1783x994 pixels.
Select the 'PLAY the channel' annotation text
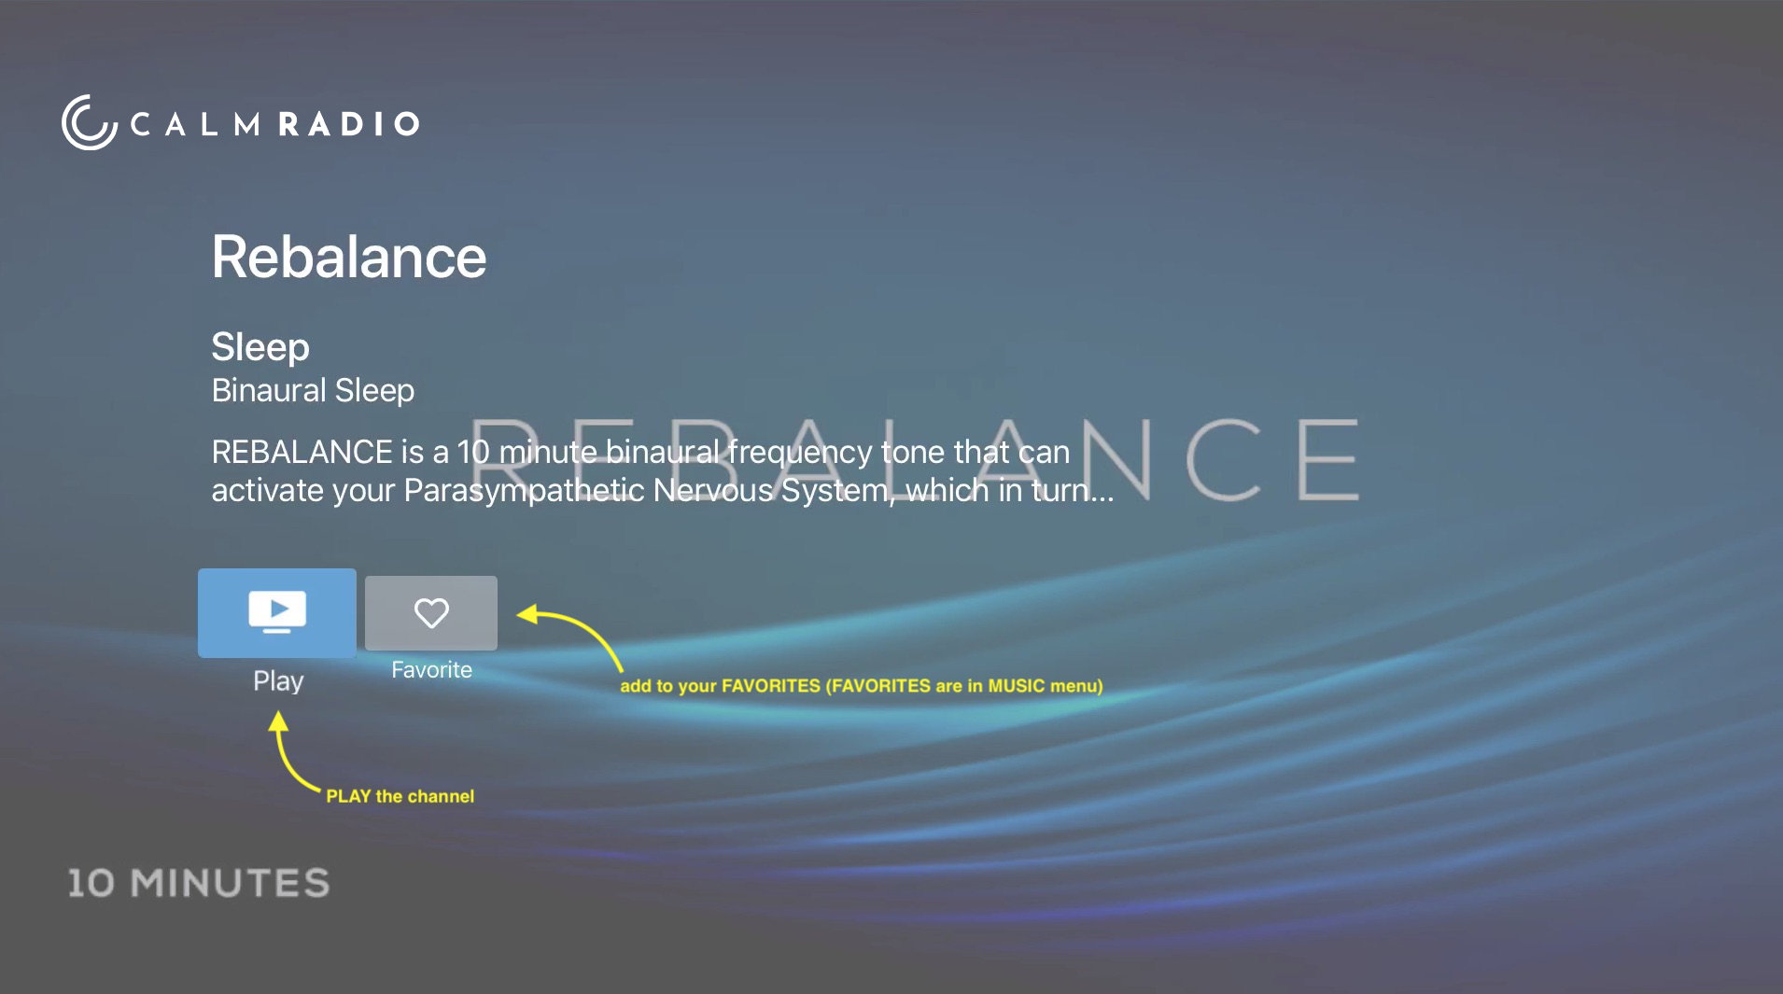click(400, 796)
